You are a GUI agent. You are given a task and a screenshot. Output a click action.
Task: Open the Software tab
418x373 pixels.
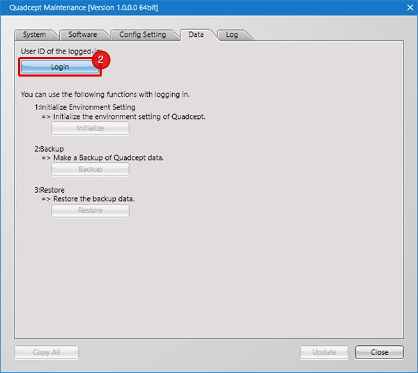[x=82, y=35]
